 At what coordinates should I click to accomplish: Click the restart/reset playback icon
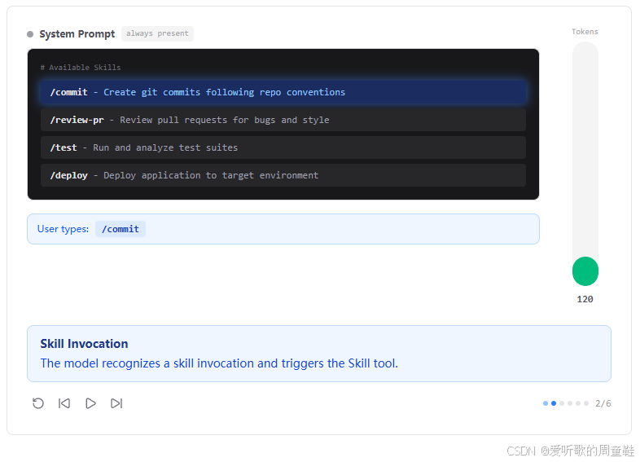pos(38,403)
